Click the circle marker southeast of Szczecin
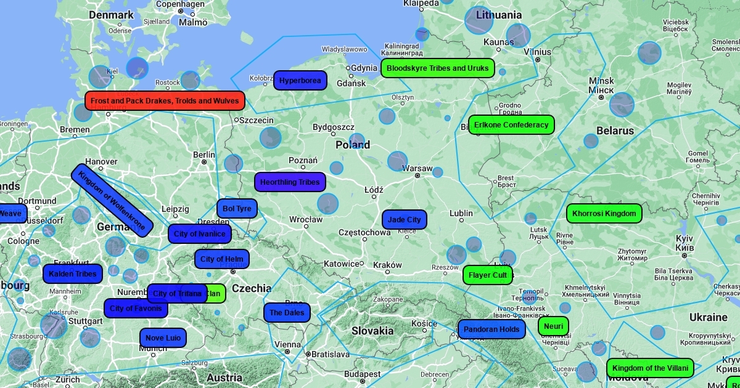This screenshot has width=740, height=388. click(x=270, y=137)
